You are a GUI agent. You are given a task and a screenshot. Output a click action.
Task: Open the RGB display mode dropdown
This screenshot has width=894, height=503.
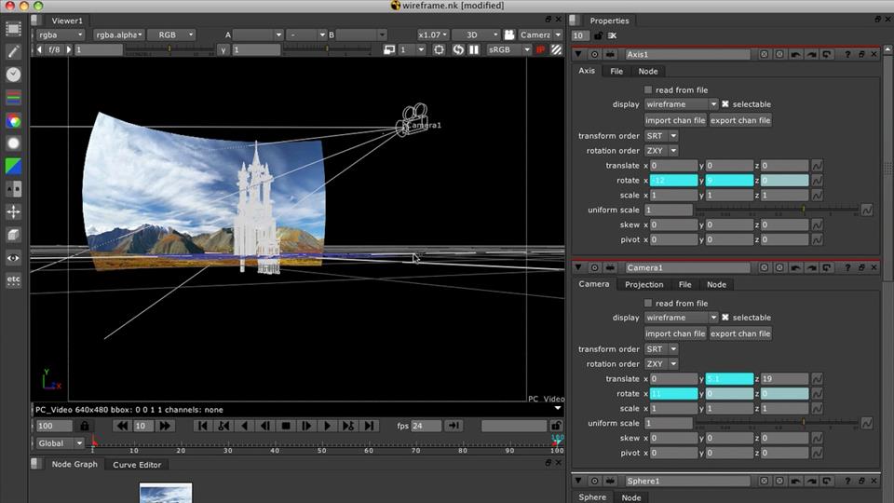171,34
